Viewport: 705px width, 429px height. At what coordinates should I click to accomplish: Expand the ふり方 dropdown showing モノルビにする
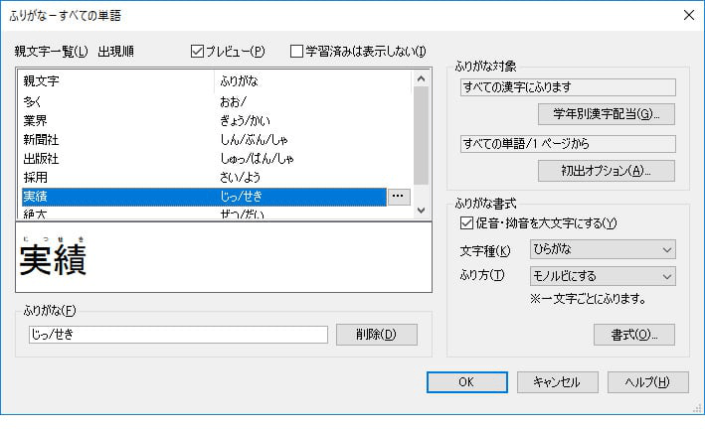click(x=603, y=275)
